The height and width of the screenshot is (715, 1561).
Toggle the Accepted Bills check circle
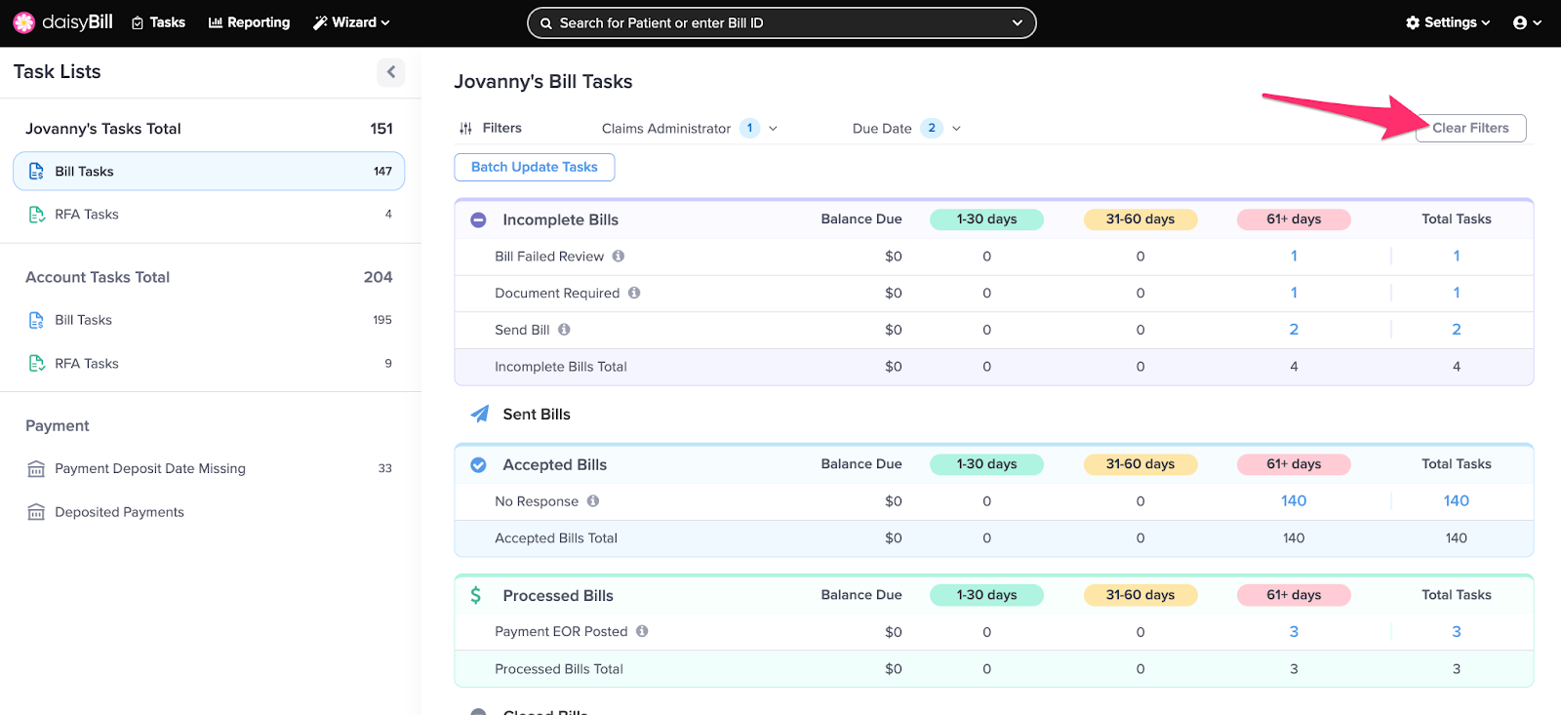(x=478, y=465)
